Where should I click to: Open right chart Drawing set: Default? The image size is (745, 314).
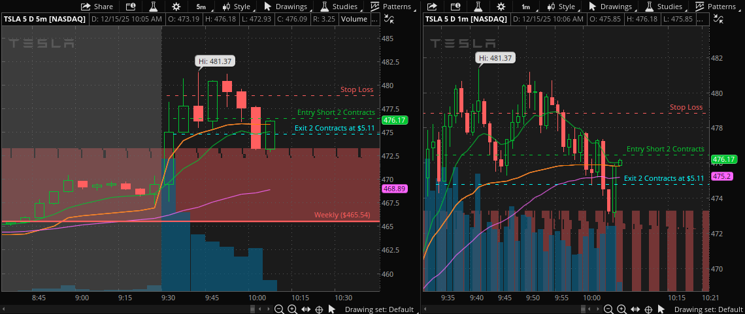tap(708, 309)
